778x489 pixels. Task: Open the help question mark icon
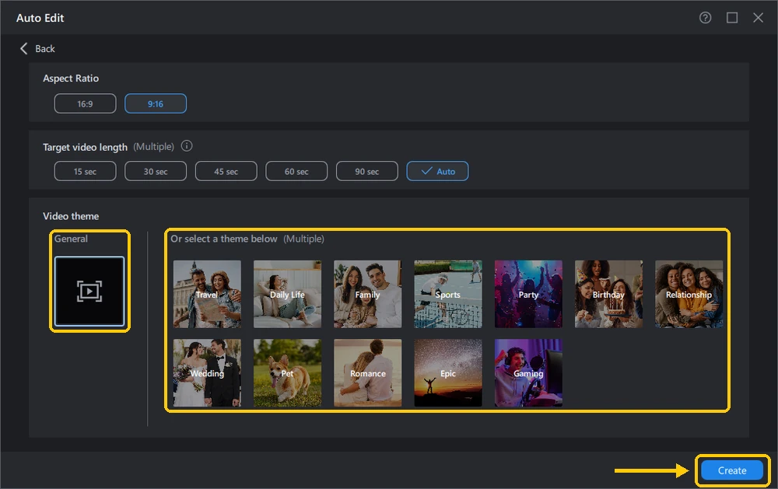pos(705,18)
